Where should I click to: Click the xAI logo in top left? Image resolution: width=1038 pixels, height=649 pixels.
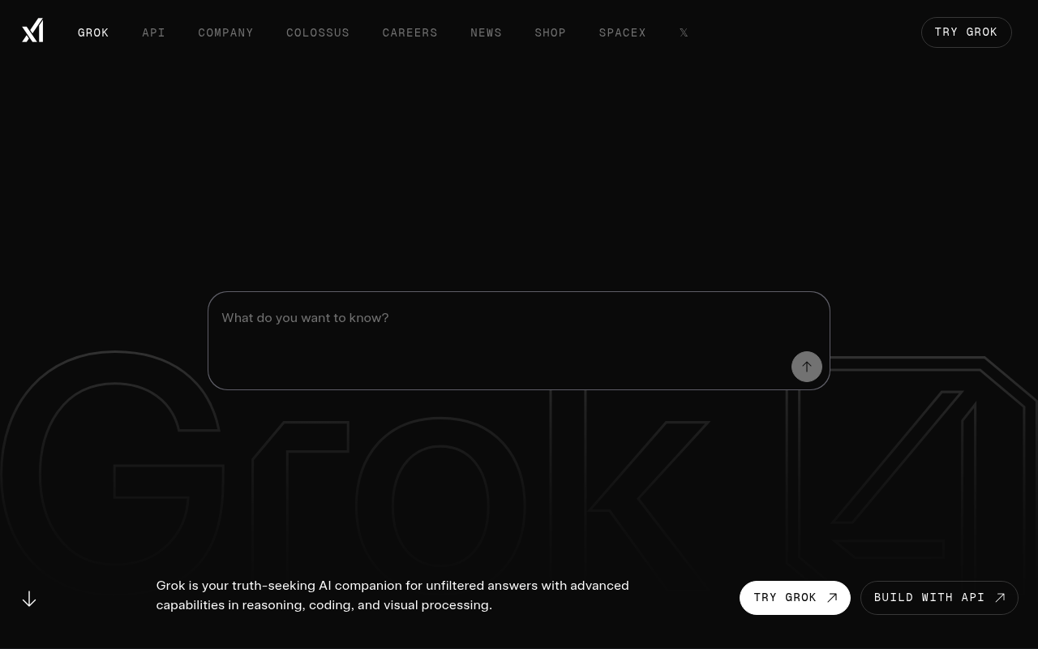[x=32, y=30]
